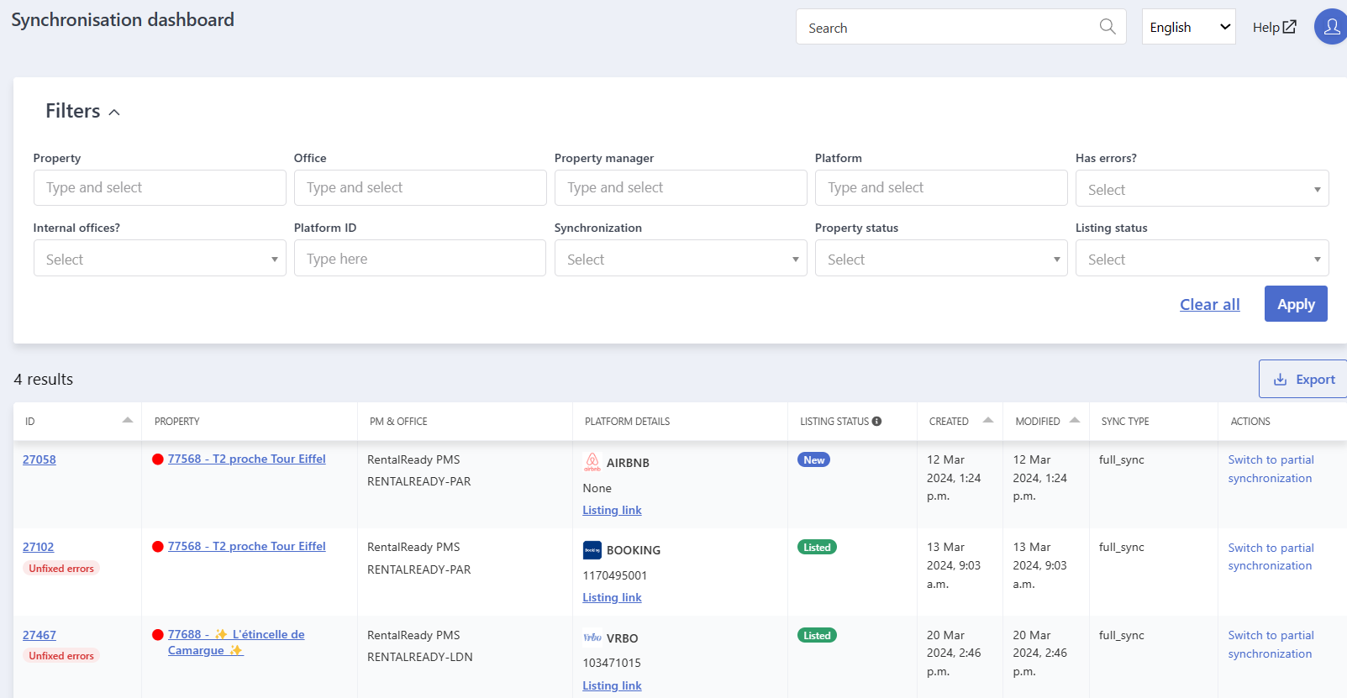Export the results table
1347x698 pixels.
point(1303,379)
